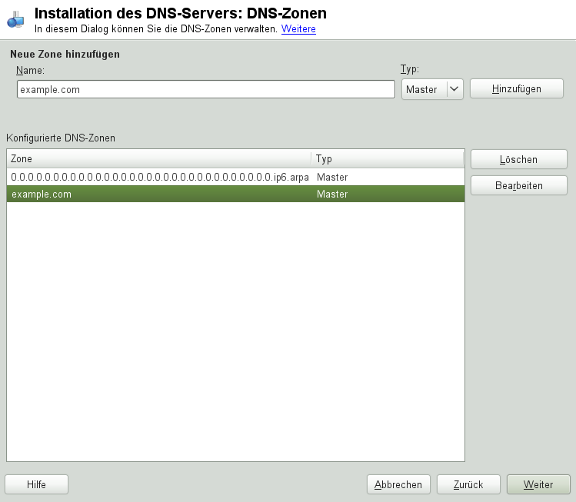Click the Hinzufügen button

tap(517, 88)
